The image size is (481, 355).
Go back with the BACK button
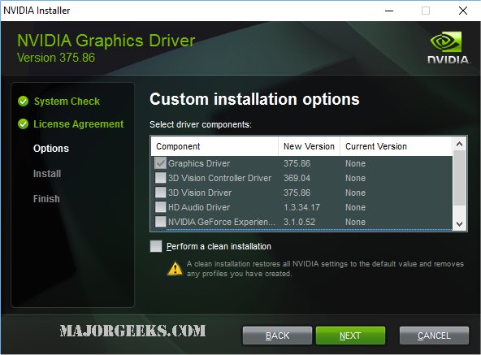(277, 336)
